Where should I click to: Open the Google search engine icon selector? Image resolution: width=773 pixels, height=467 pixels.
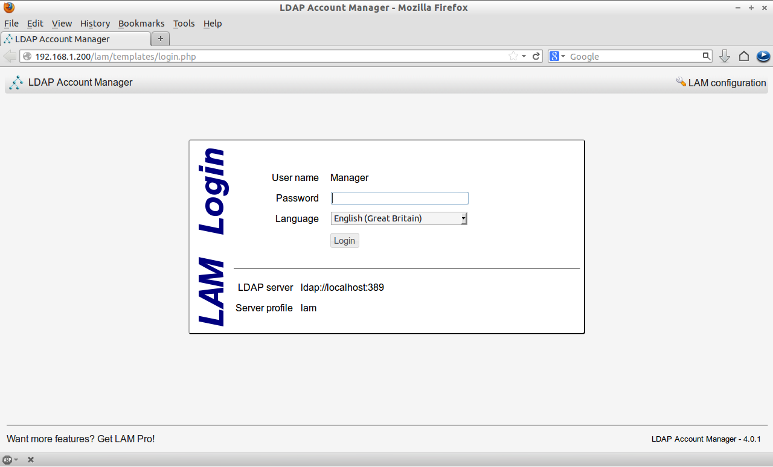[557, 56]
